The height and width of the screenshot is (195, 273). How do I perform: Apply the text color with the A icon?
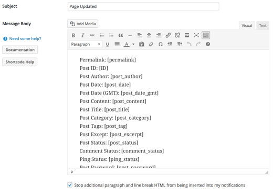pos(127,44)
